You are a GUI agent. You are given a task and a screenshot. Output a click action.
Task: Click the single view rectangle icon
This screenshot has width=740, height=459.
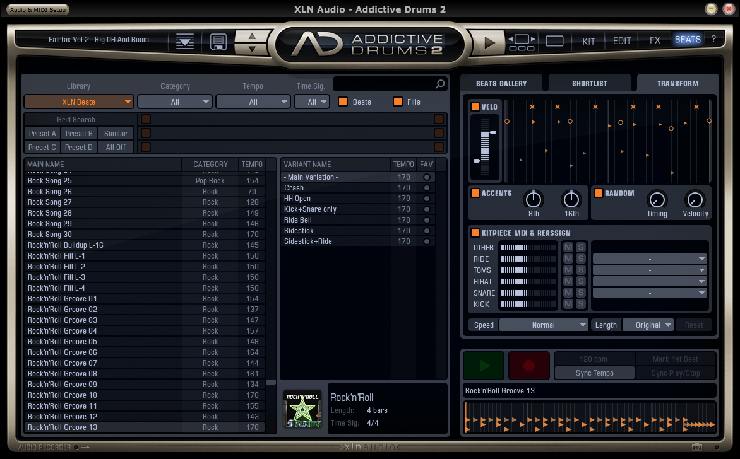(554, 41)
